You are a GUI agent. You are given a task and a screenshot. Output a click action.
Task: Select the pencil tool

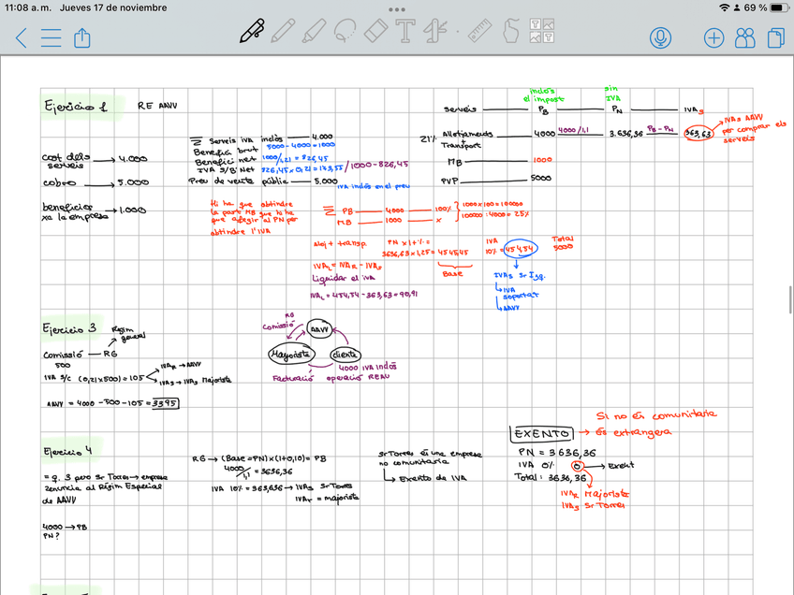284,31
